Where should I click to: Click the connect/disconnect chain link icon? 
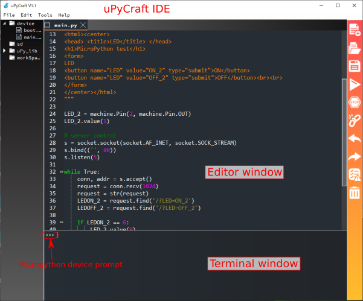(x=355, y=121)
